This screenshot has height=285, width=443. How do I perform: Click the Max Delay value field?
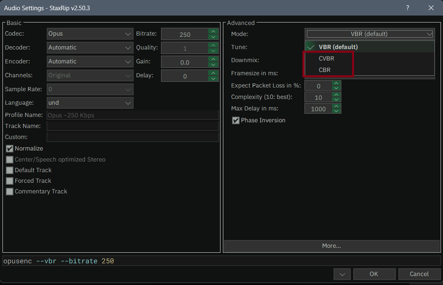[x=318, y=109]
